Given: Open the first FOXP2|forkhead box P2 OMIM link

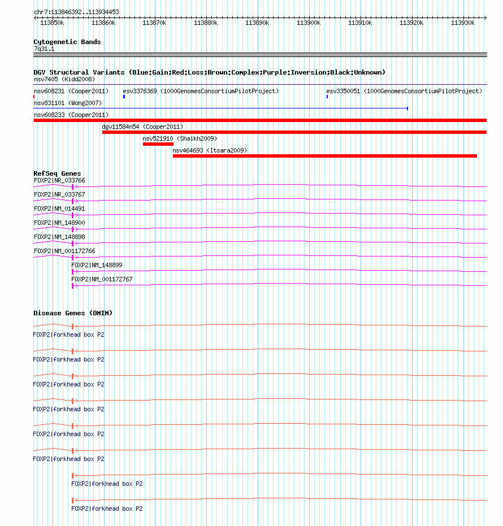Looking at the screenshot, I should (x=69, y=335).
